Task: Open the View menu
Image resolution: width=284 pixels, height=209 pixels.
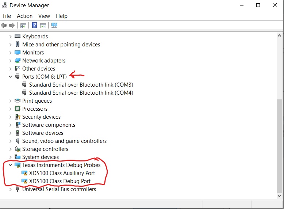Action: (44, 16)
